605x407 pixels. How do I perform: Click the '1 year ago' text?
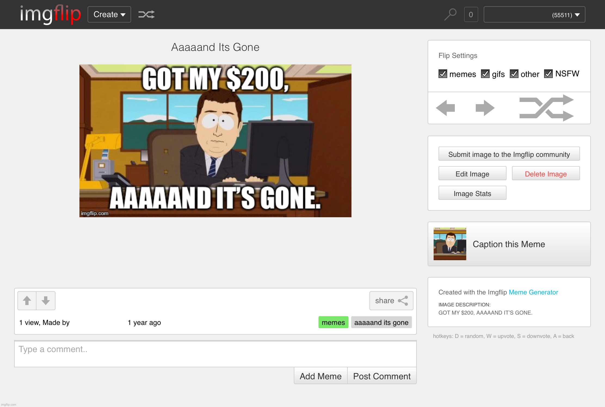point(144,322)
